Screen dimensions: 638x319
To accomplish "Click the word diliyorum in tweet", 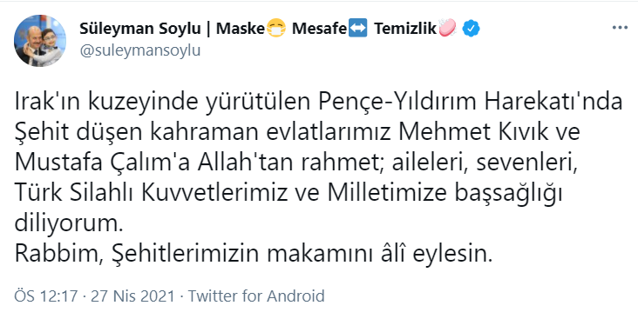I will click(68, 224).
